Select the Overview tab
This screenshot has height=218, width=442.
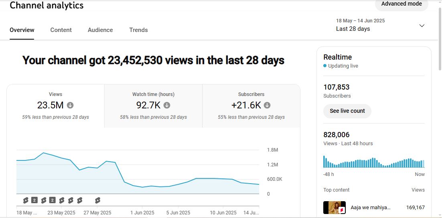(x=22, y=30)
